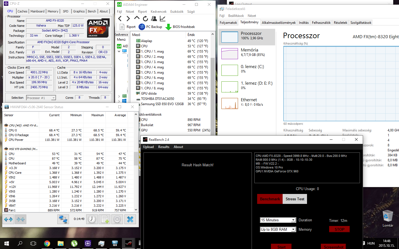
Task: Open HWiNFO network remote monitoring icon
Action: (63, 219)
